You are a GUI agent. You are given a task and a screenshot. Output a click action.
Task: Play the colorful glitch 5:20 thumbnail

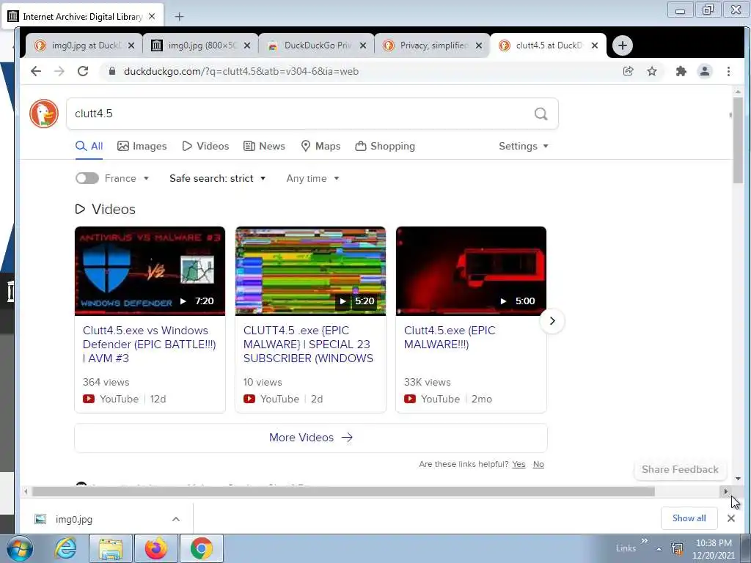click(x=310, y=271)
